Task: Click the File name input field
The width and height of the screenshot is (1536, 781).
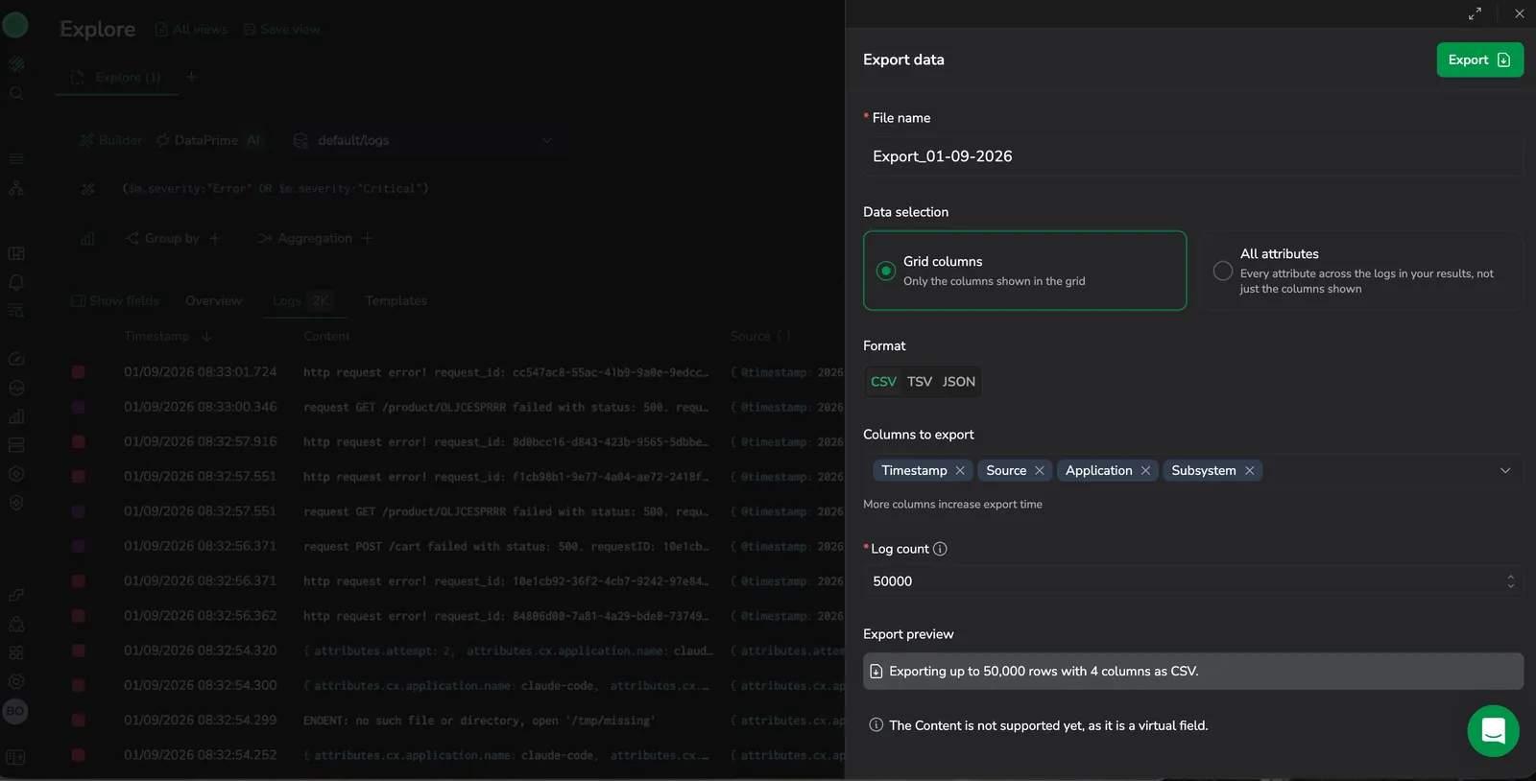Action: (x=1192, y=156)
